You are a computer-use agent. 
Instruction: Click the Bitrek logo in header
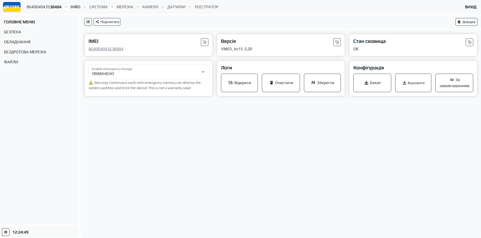point(12,7)
